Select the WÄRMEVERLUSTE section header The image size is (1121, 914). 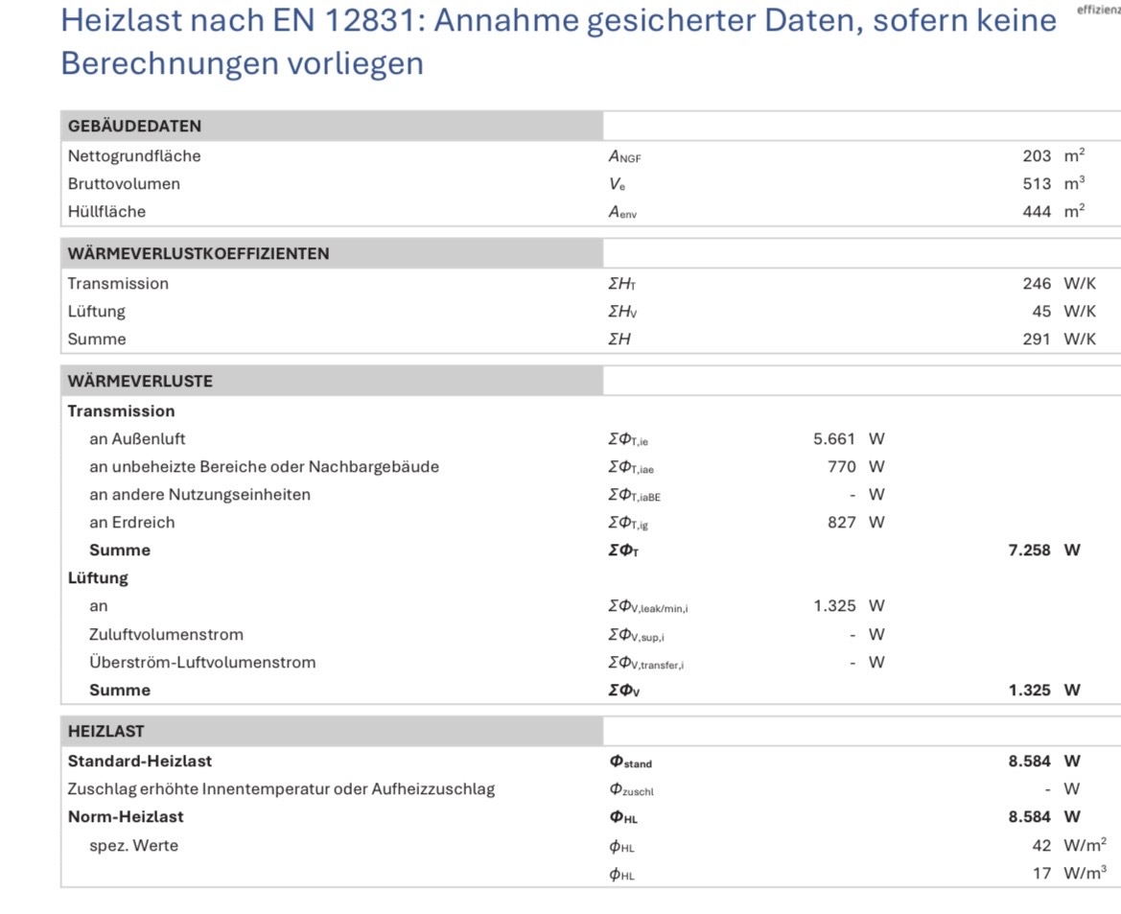pos(140,381)
